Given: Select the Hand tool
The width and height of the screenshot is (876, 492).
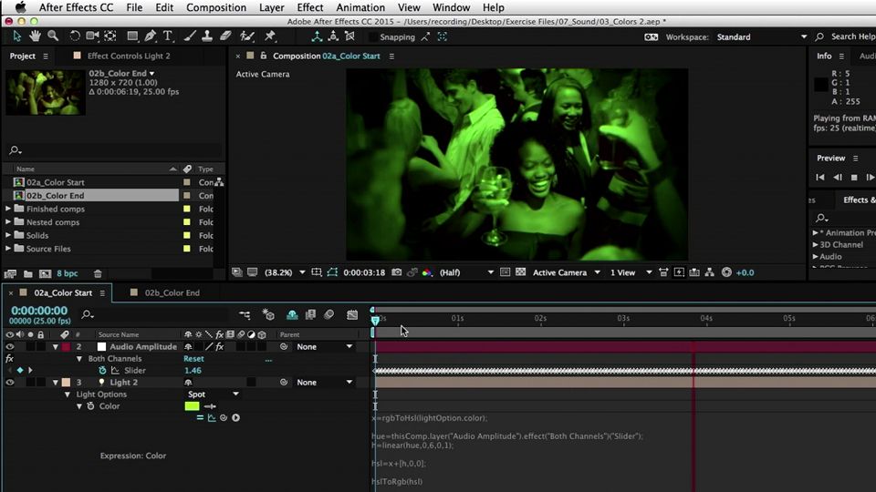Looking at the screenshot, I should pyautogui.click(x=36, y=36).
